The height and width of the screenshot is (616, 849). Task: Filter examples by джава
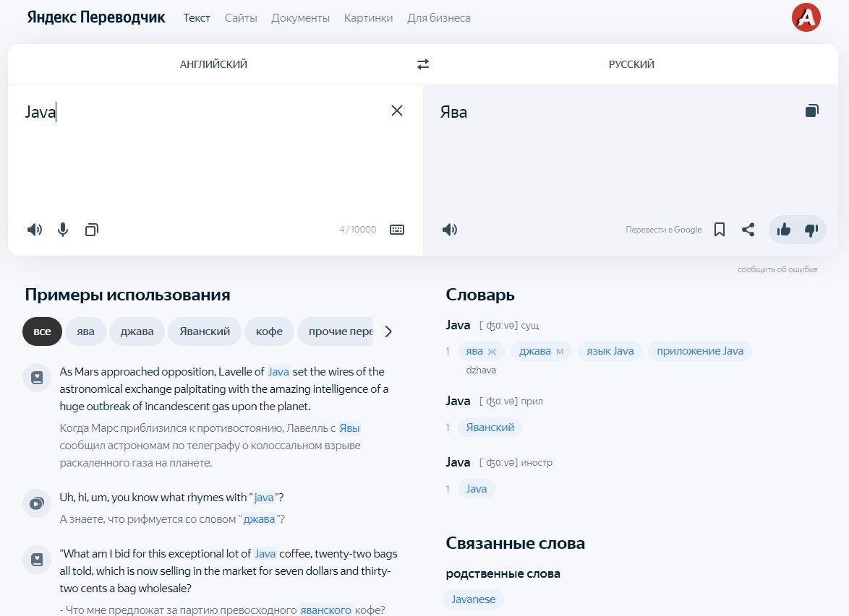[137, 331]
